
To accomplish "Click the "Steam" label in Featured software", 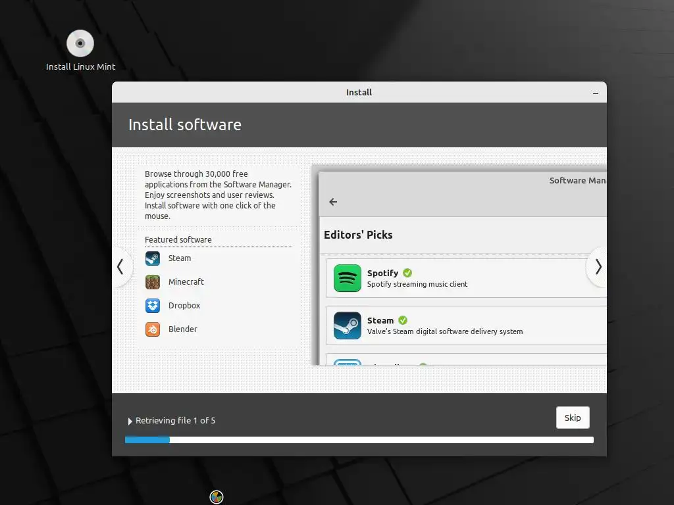I will (x=180, y=258).
